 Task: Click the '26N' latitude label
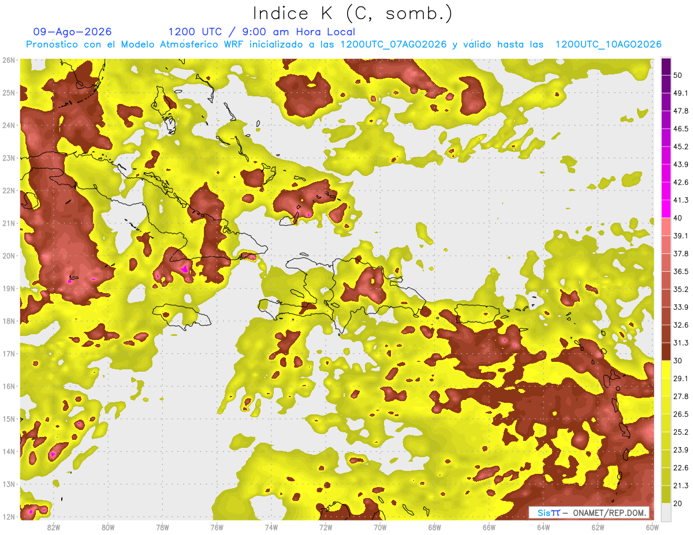click(9, 60)
